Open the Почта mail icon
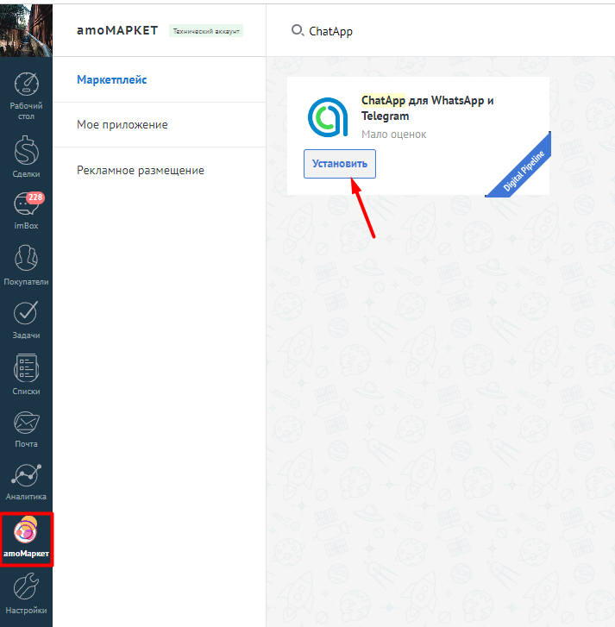The width and height of the screenshot is (615, 627). [26, 427]
